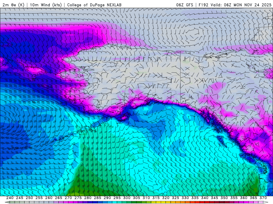Image resolution: width=273 pixels, height=204 pixels.
Task: Click the 245 label on color scale
Action: coord(19,198)
